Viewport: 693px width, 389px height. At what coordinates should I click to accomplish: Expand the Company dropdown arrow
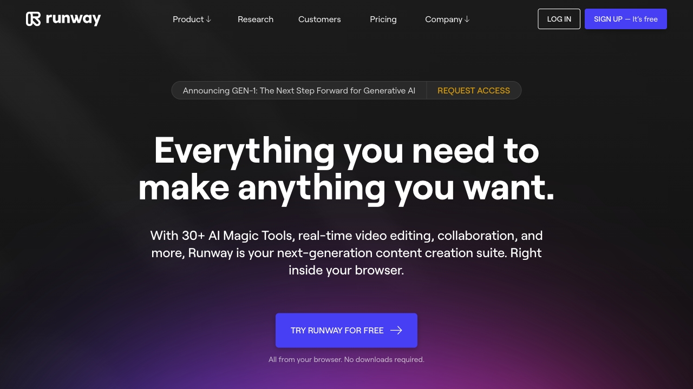(x=467, y=19)
